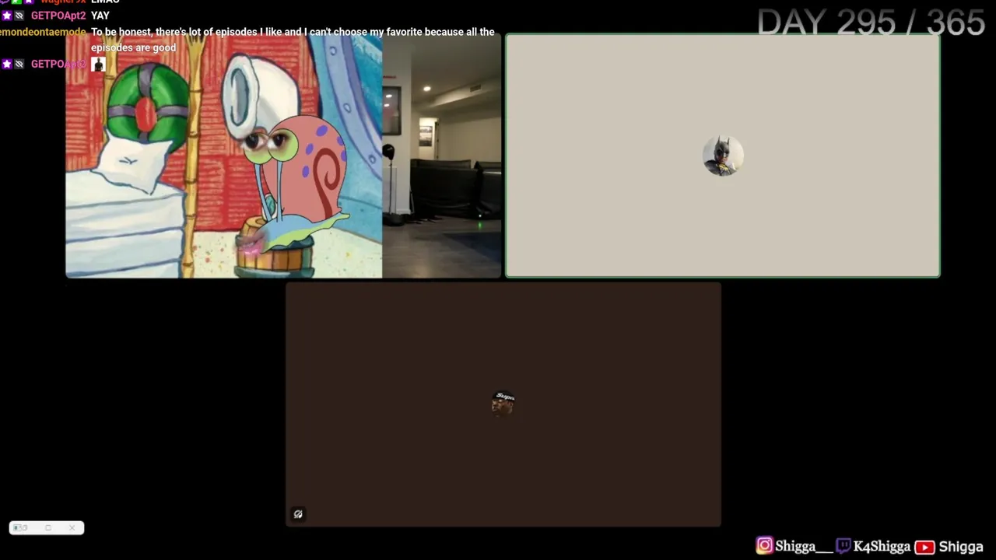The image size is (996, 560).
Task: Click the DAY 295 / 365 counter
Action: 871,23
